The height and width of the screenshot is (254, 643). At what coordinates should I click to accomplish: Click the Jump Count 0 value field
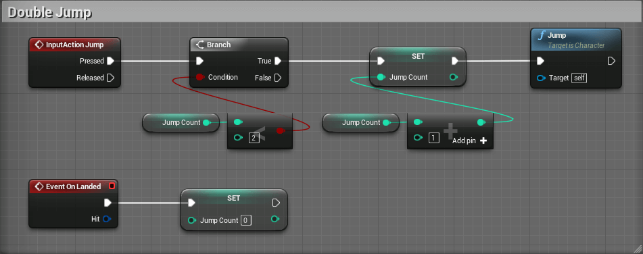coord(245,220)
